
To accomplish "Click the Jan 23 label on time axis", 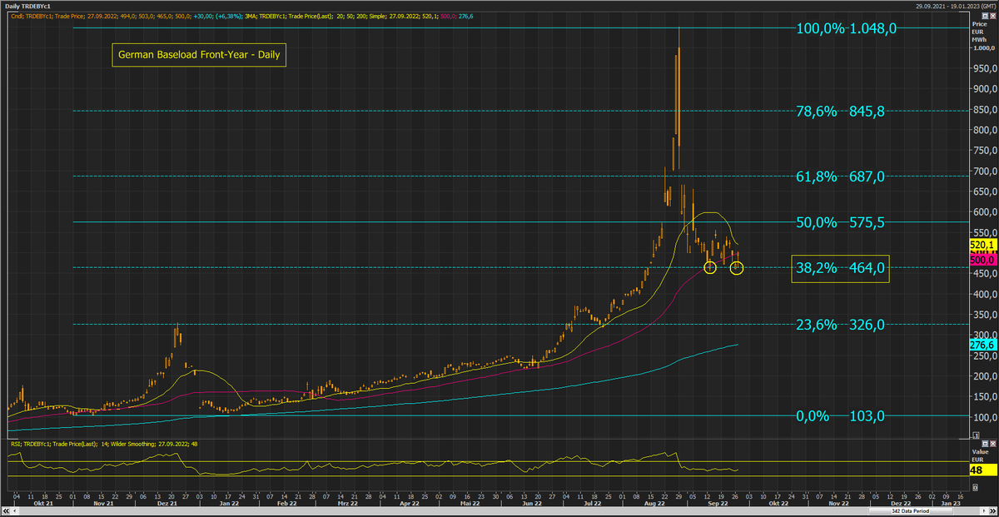I will [951, 504].
